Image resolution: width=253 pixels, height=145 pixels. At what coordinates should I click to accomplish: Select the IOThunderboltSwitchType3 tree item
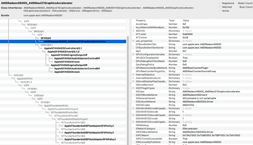point(73,119)
